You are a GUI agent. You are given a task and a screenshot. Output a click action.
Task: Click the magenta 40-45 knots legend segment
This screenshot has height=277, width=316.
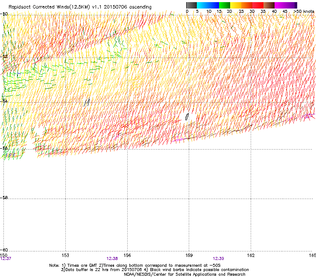click(x=280, y=5)
